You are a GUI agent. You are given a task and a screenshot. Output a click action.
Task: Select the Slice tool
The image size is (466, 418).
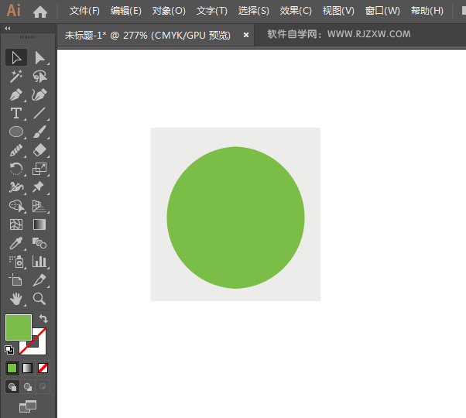[x=39, y=280]
